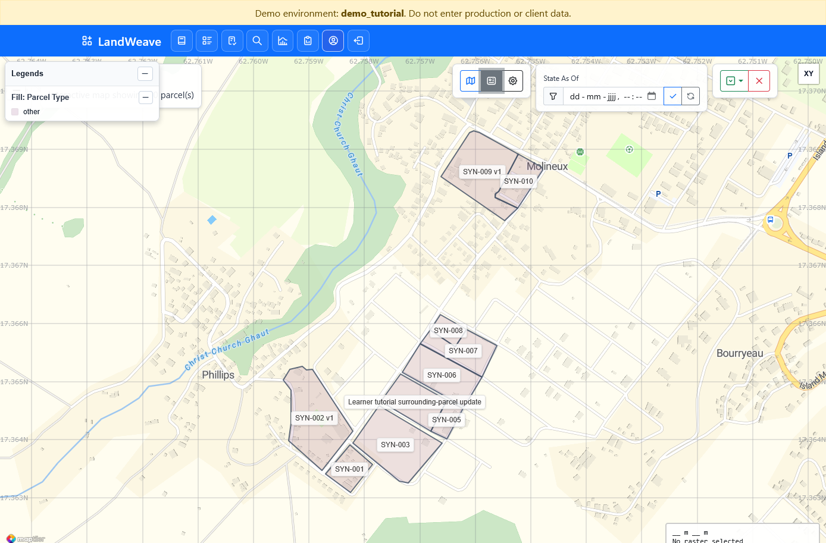Image resolution: width=826 pixels, height=543 pixels.
Task: Open the list view icon in the navbar
Action: 207,40
